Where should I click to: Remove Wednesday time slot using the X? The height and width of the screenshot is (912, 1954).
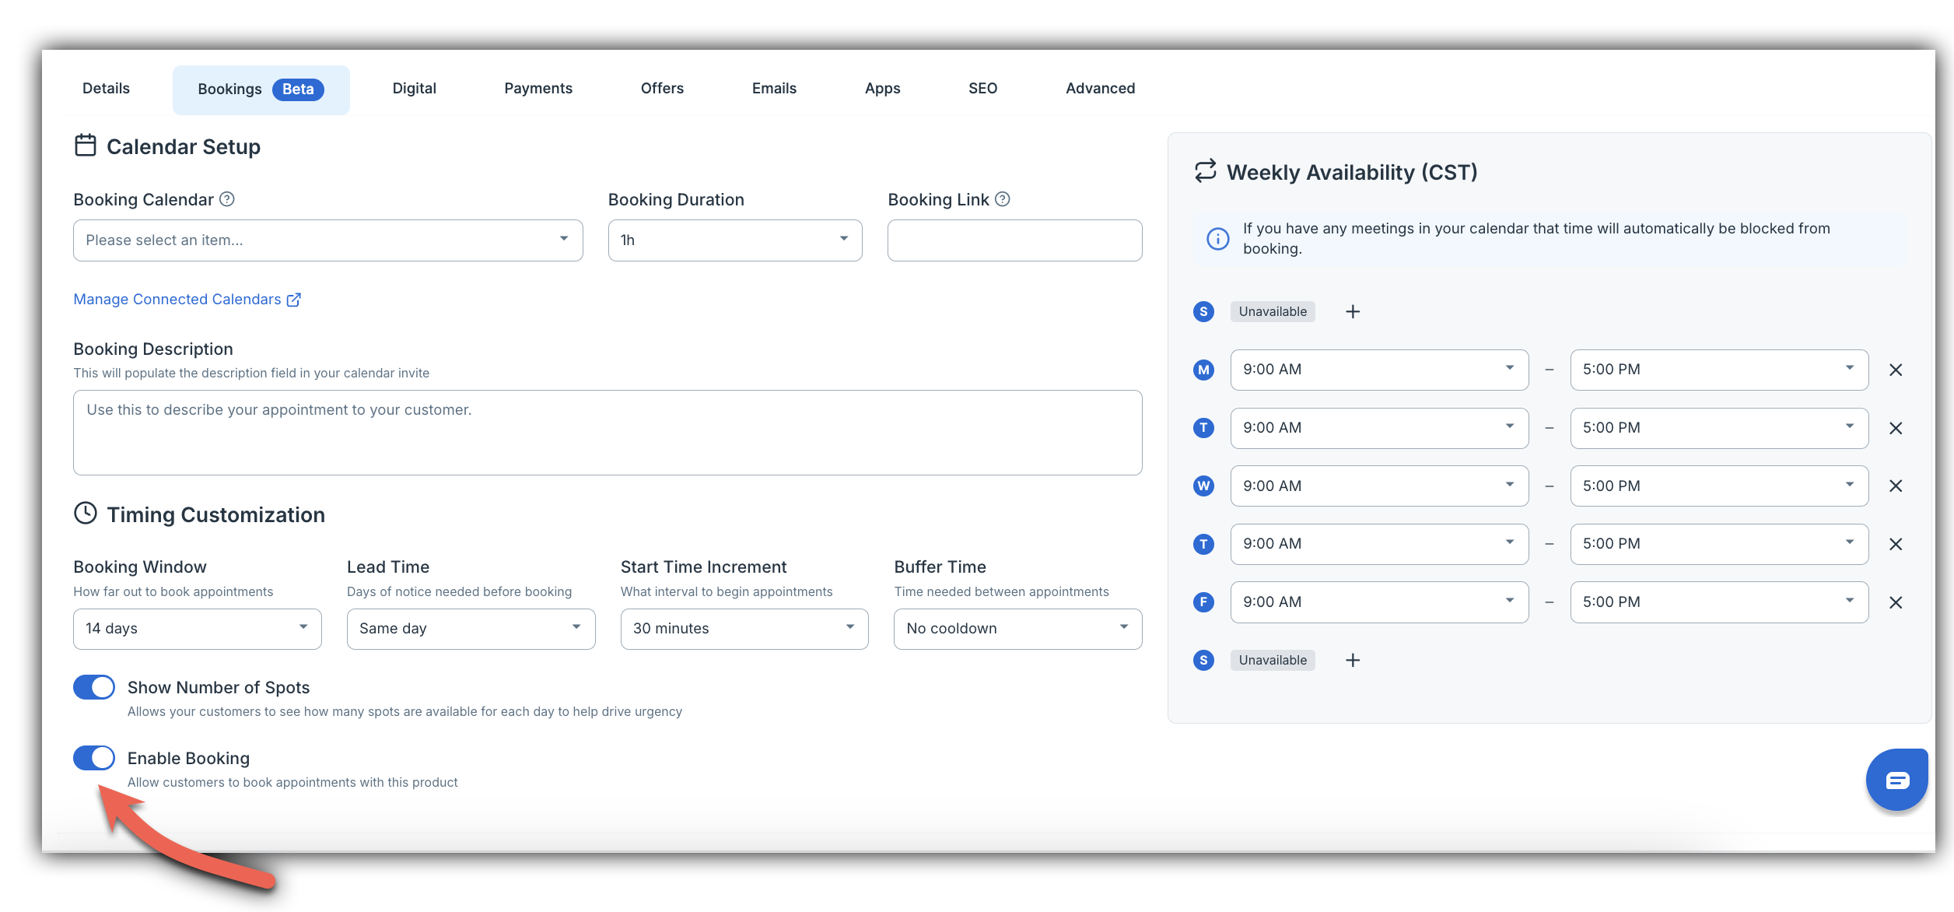(1896, 486)
